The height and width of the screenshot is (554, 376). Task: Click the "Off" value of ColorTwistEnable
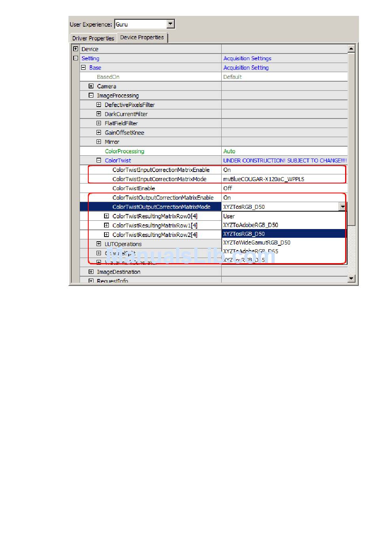228,188
